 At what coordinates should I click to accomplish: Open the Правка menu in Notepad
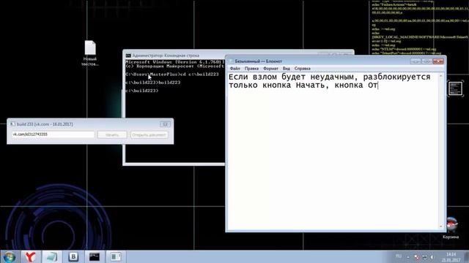pyautogui.click(x=251, y=69)
